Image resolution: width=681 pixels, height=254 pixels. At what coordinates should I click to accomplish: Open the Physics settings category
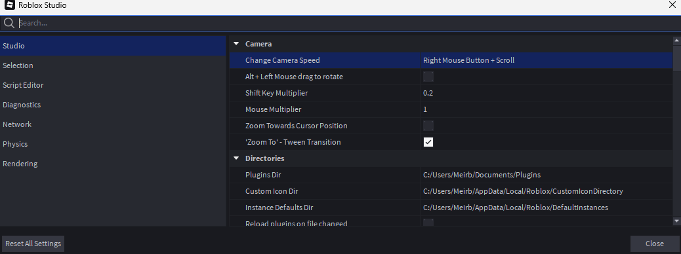[113, 144]
